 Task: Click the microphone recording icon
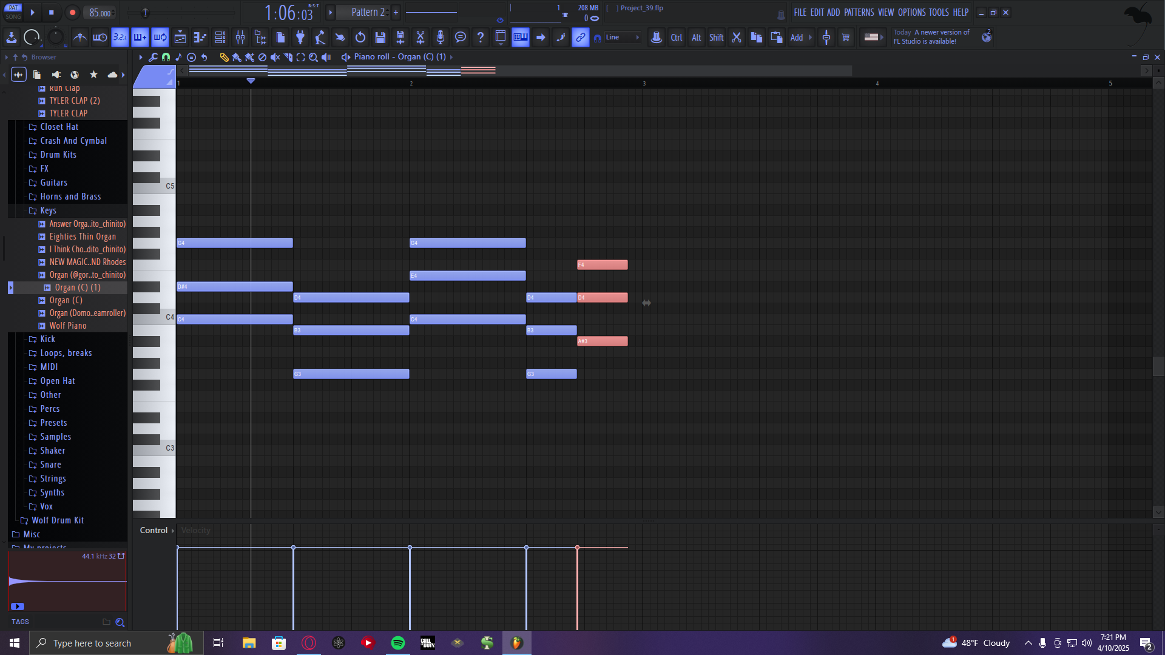coord(441,38)
